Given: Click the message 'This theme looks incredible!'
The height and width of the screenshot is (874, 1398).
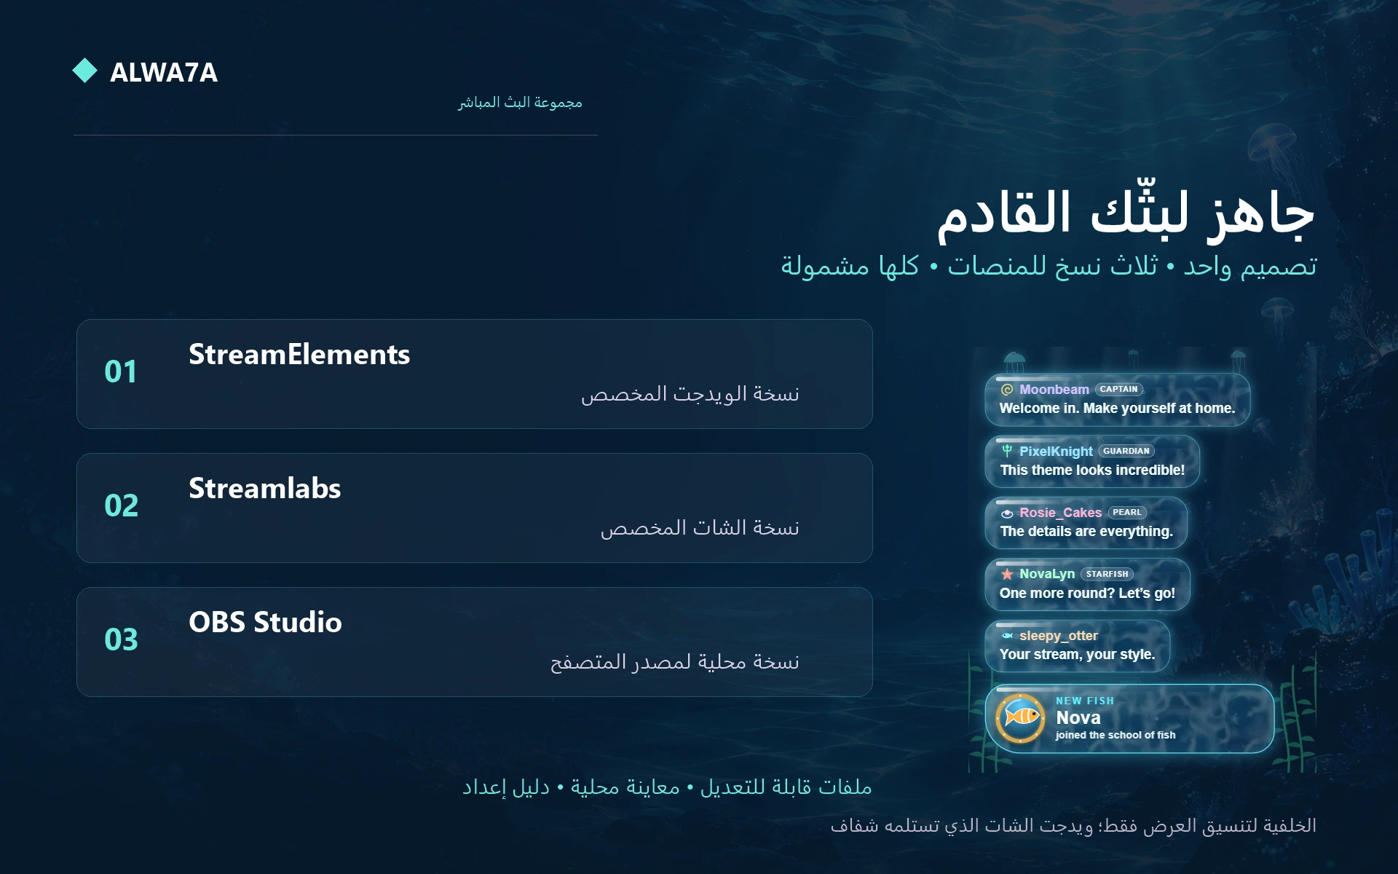Looking at the screenshot, I should coord(1092,471).
